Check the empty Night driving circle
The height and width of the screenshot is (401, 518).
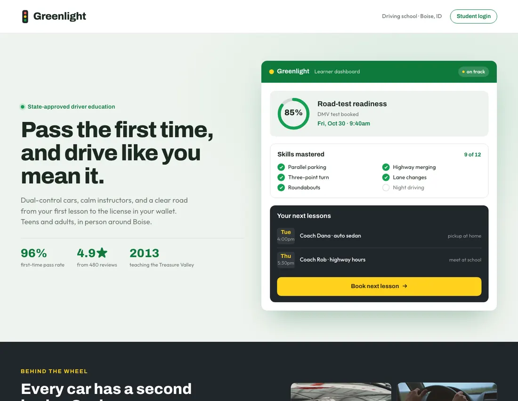[x=386, y=188]
